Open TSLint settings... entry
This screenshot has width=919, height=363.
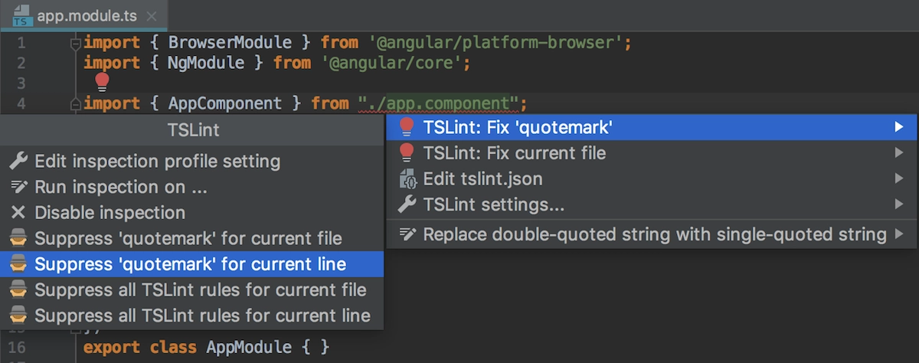[x=652, y=204]
